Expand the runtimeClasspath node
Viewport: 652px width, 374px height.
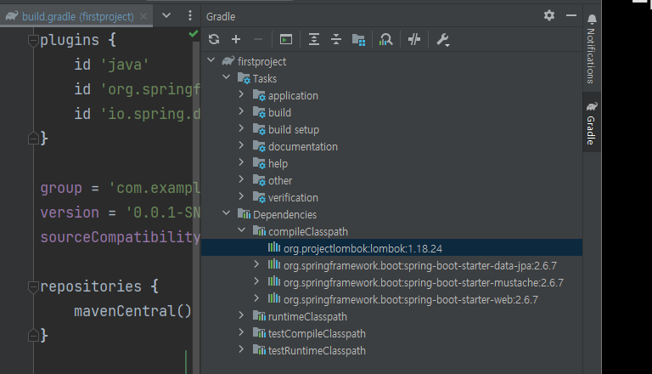241,315
